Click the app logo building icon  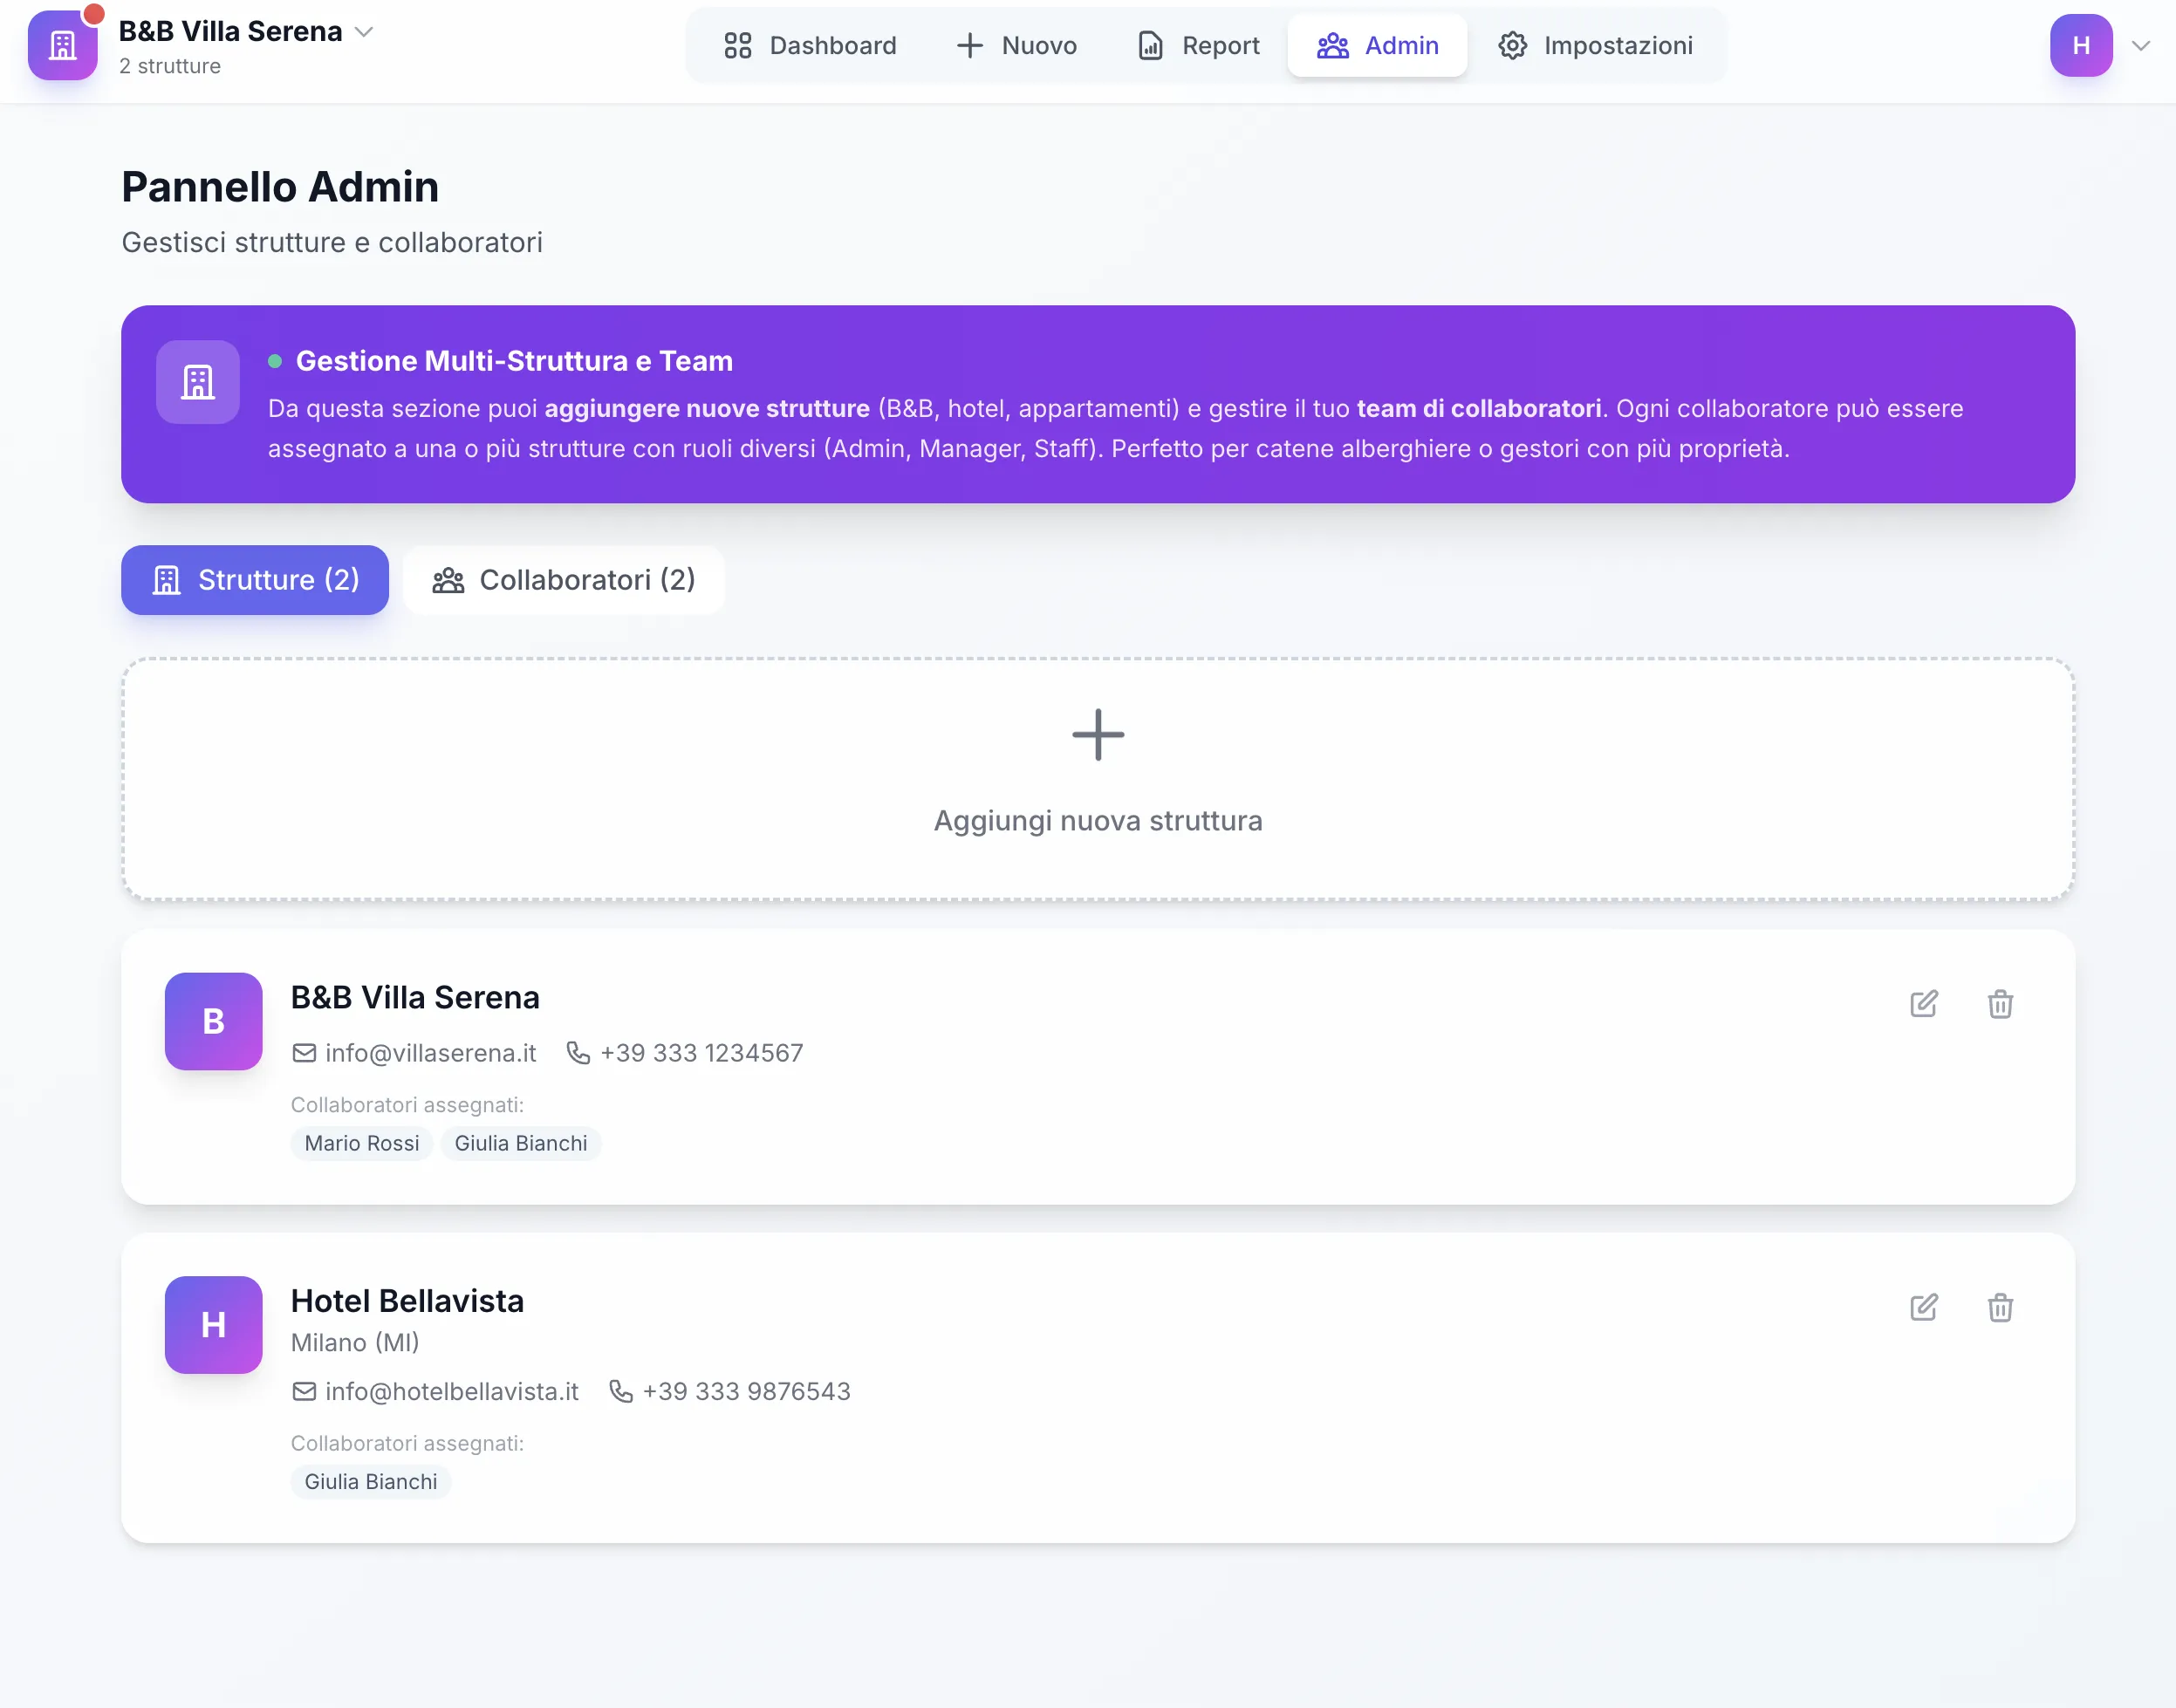point(63,45)
